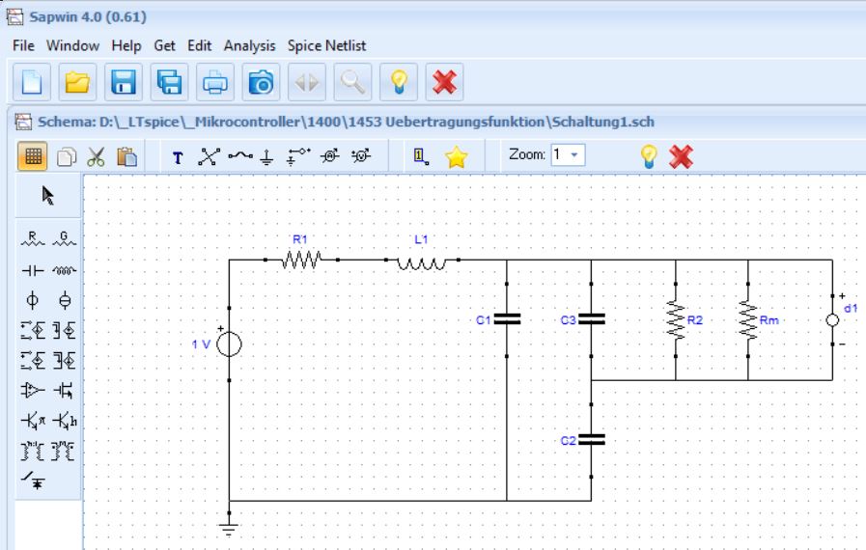Select the Text tool T icon
The height and width of the screenshot is (550, 866).
tap(178, 158)
